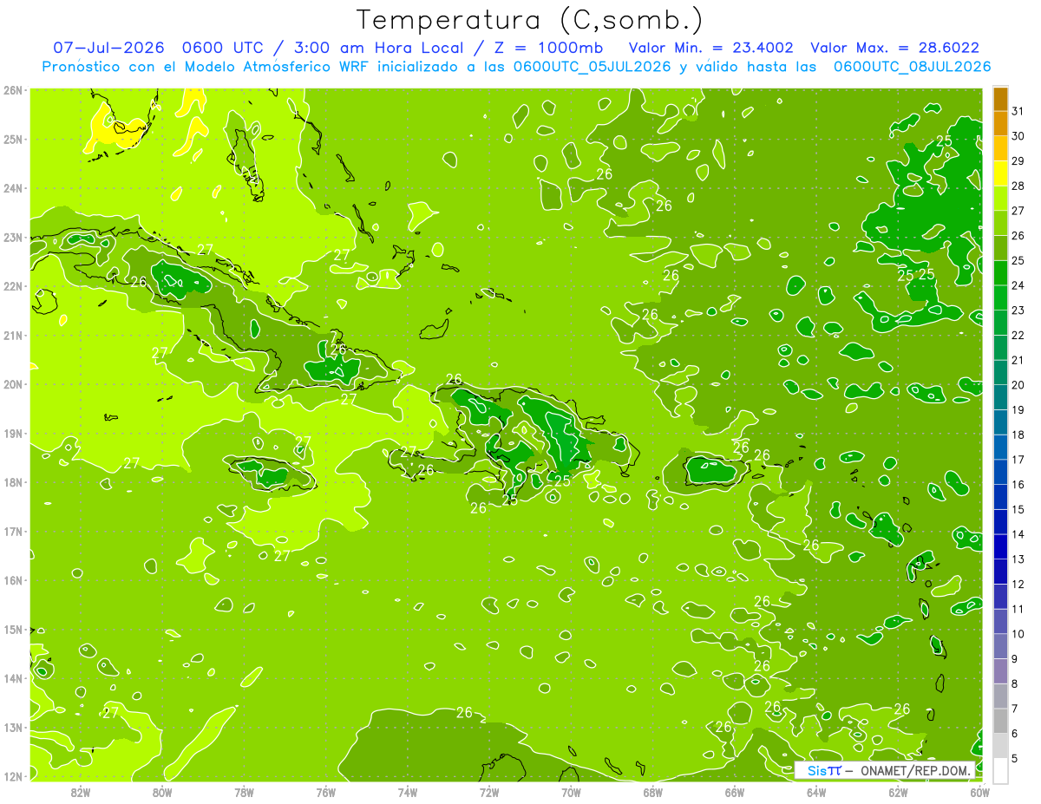Click legend color between 19 and 20
Image resolution: width=1041 pixels, height=804 pixels.
pyautogui.click(x=1000, y=397)
